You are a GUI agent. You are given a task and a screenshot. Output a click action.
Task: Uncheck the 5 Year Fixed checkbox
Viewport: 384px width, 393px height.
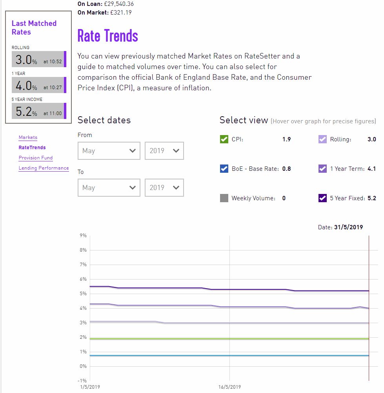click(x=322, y=198)
